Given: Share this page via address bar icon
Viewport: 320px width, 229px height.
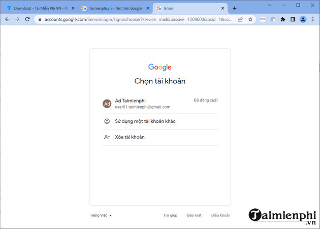Looking at the screenshot, I should [x=240, y=20].
